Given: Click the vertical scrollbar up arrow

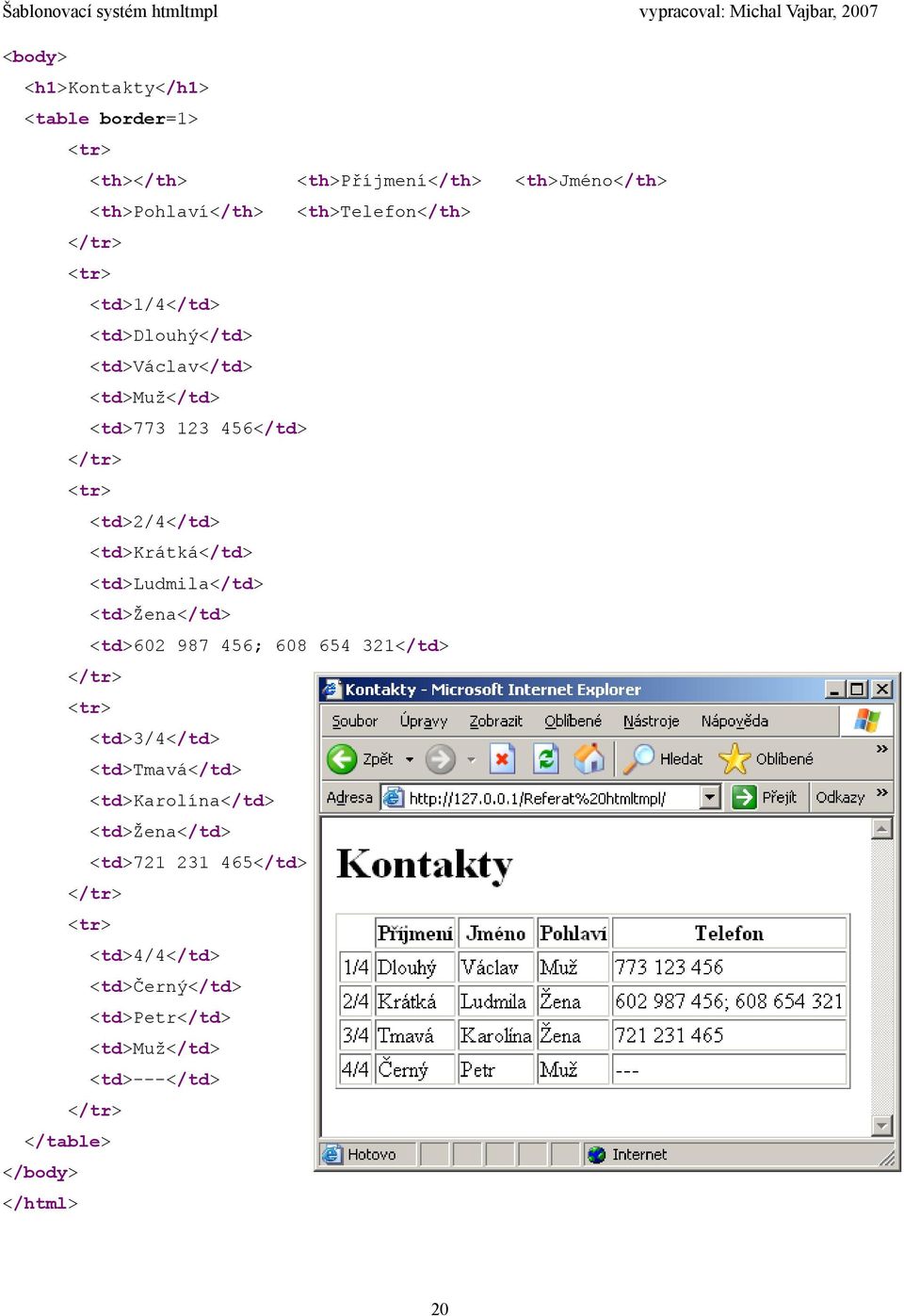Looking at the screenshot, I should [882, 828].
